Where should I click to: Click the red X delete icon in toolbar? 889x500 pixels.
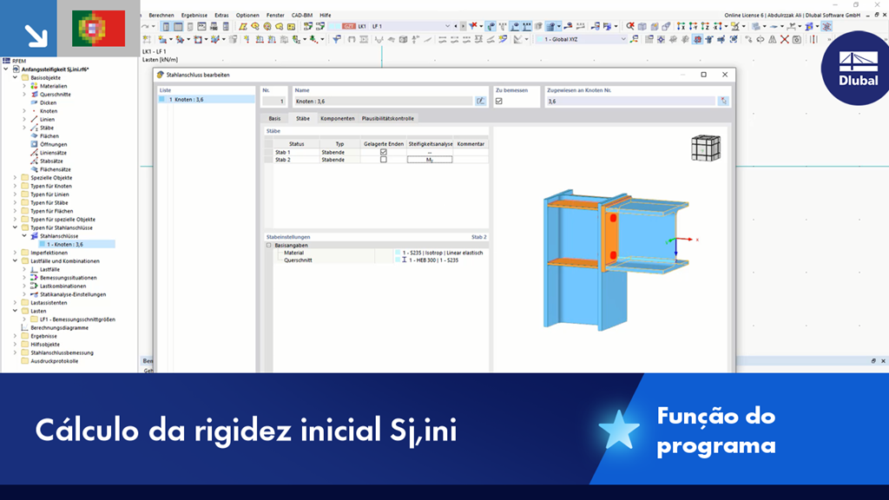click(x=785, y=39)
